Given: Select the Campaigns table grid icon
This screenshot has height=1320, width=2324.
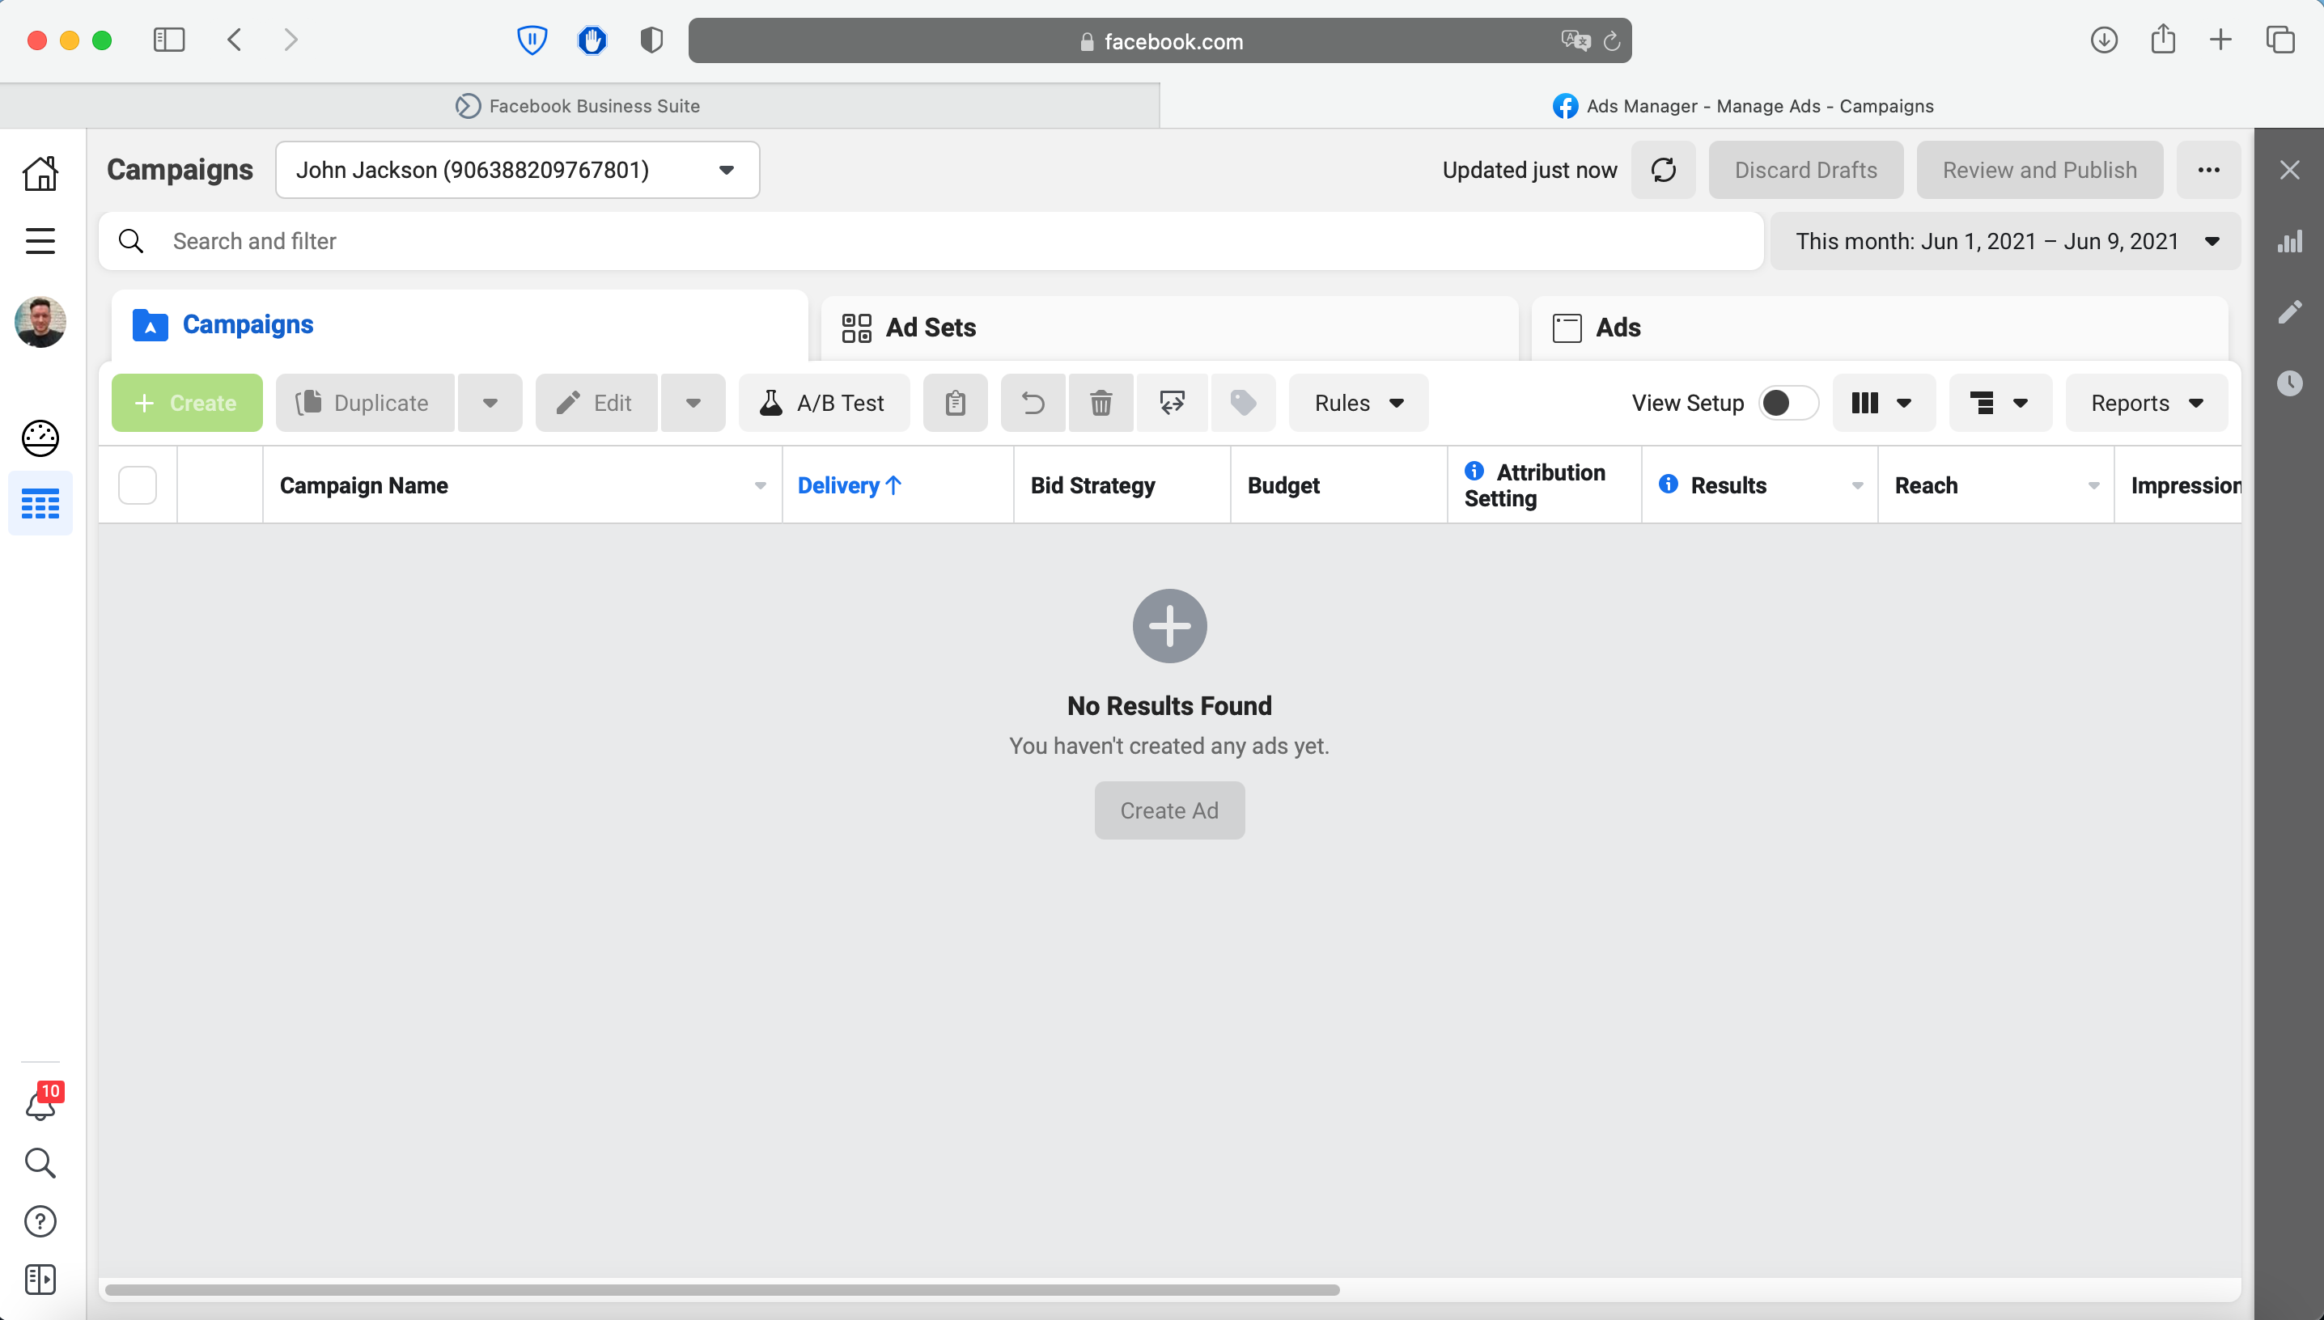Looking at the screenshot, I should pyautogui.click(x=40, y=503).
